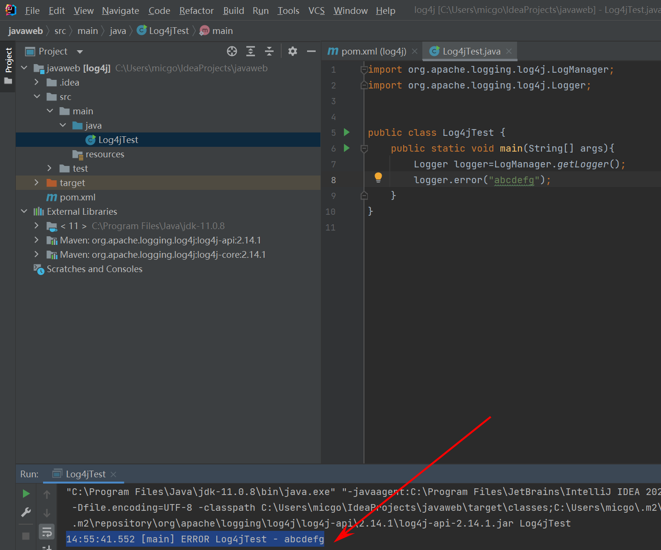The height and width of the screenshot is (550, 661).
Task: Open the File menu
Action: pyautogui.click(x=32, y=11)
